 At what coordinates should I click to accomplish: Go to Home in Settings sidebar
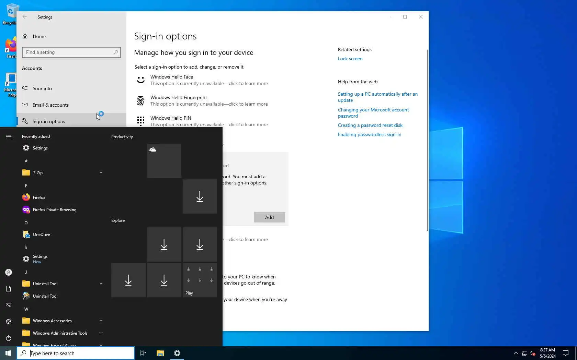pos(71,36)
